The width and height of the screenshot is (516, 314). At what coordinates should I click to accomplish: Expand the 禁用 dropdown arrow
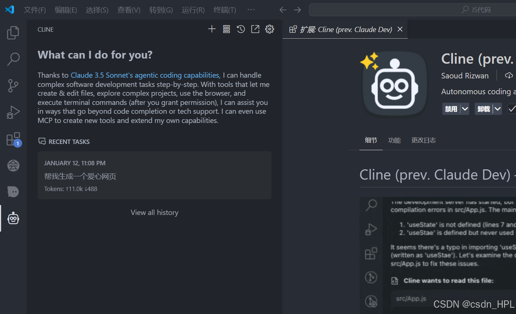tap(465, 109)
